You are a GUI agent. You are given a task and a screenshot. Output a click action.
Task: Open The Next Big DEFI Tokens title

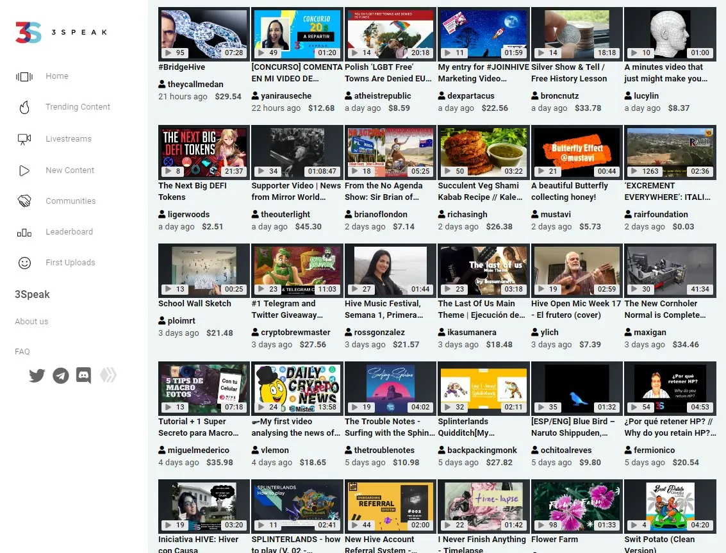(193, 192)
